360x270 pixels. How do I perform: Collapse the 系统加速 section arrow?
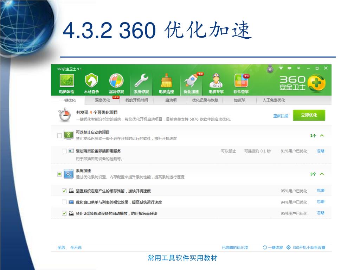pos(322,174)
